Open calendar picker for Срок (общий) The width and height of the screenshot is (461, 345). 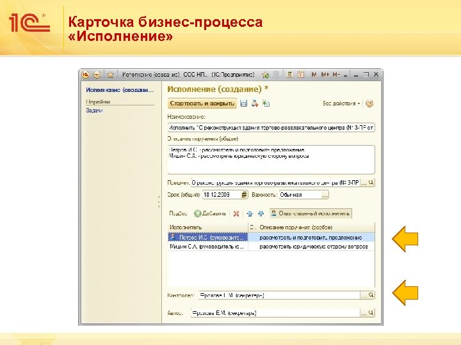pos(244,194)
